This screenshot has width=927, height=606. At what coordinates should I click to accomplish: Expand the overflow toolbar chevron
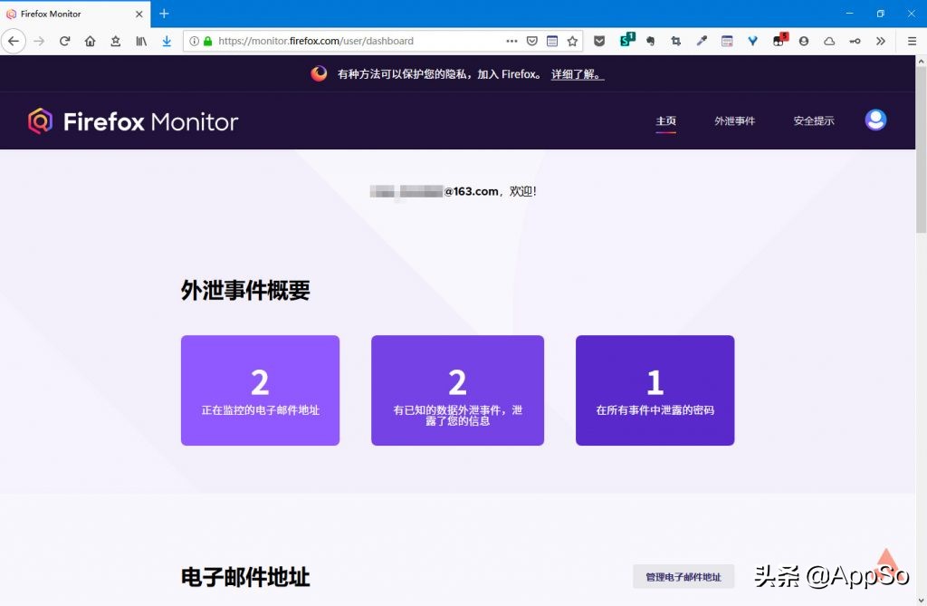coord(880,41)
